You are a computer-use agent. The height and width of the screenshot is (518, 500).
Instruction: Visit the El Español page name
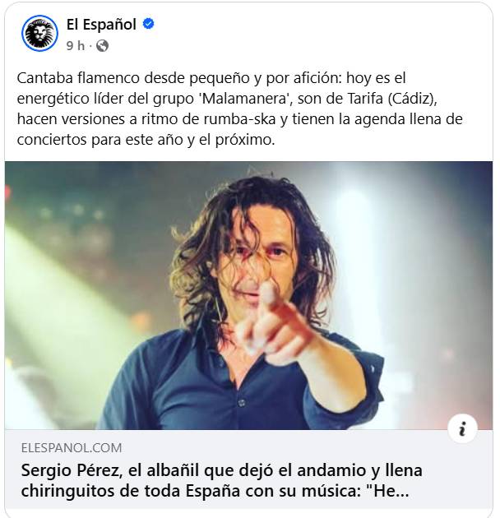(x=101, y=25)
